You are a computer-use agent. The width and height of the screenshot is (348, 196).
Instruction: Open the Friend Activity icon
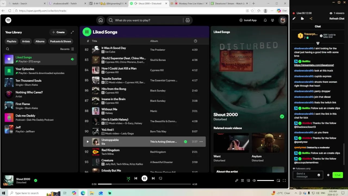pos(272,20)
